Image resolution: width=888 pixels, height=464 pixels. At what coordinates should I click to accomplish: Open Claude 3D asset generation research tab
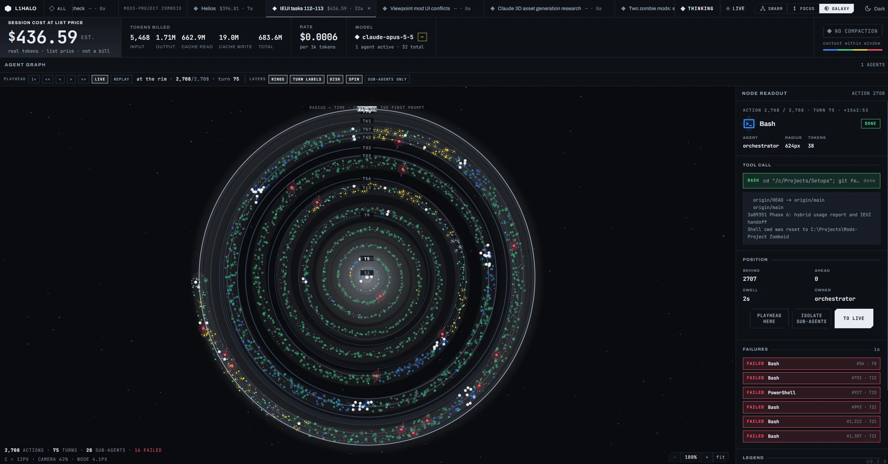coord(549,8)
